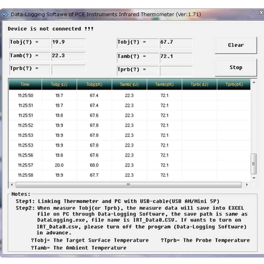Click the right Tobj value field showing 67.7

(176, 43)
